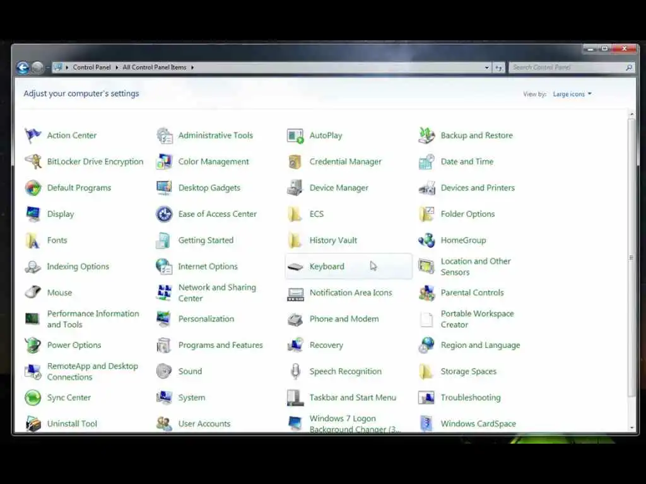Open the Performance Information and Tools link
This screenshot has height=484, width=646.
coord(93,319)
